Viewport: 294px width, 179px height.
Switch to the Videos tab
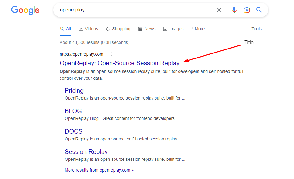tap(88, 29)
